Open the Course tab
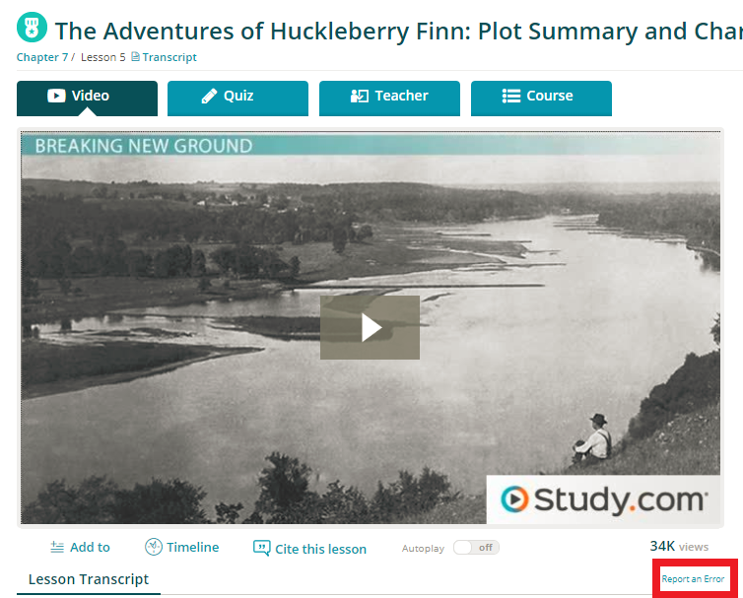Image resolution: width=743 pixels, height=598 pixels. coord(541,99)
